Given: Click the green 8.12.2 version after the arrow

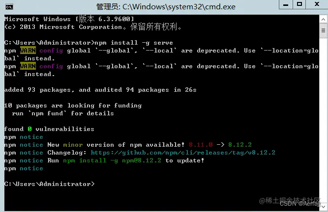Looking at the screenshot, I should click(x=240, y=145).
